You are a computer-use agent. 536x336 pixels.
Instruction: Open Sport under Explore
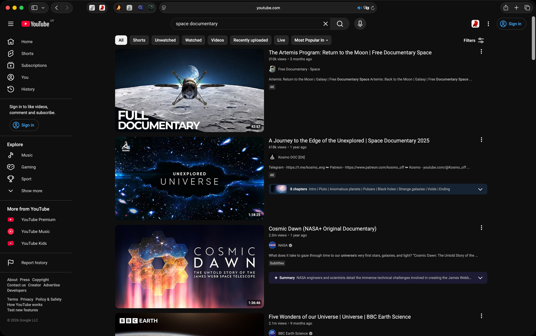pos(36,179)
